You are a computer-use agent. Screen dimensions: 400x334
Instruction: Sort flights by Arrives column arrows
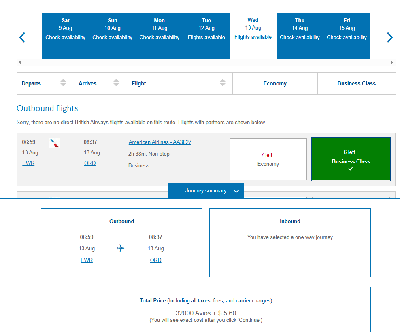pyautogui.click(x=116, y=82)
